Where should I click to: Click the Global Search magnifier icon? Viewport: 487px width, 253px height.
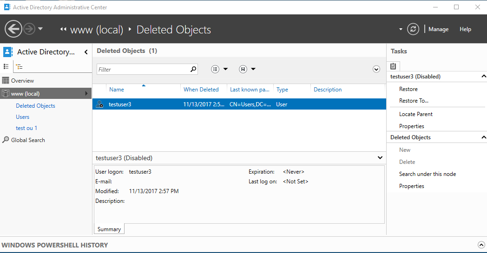(6, 140)
